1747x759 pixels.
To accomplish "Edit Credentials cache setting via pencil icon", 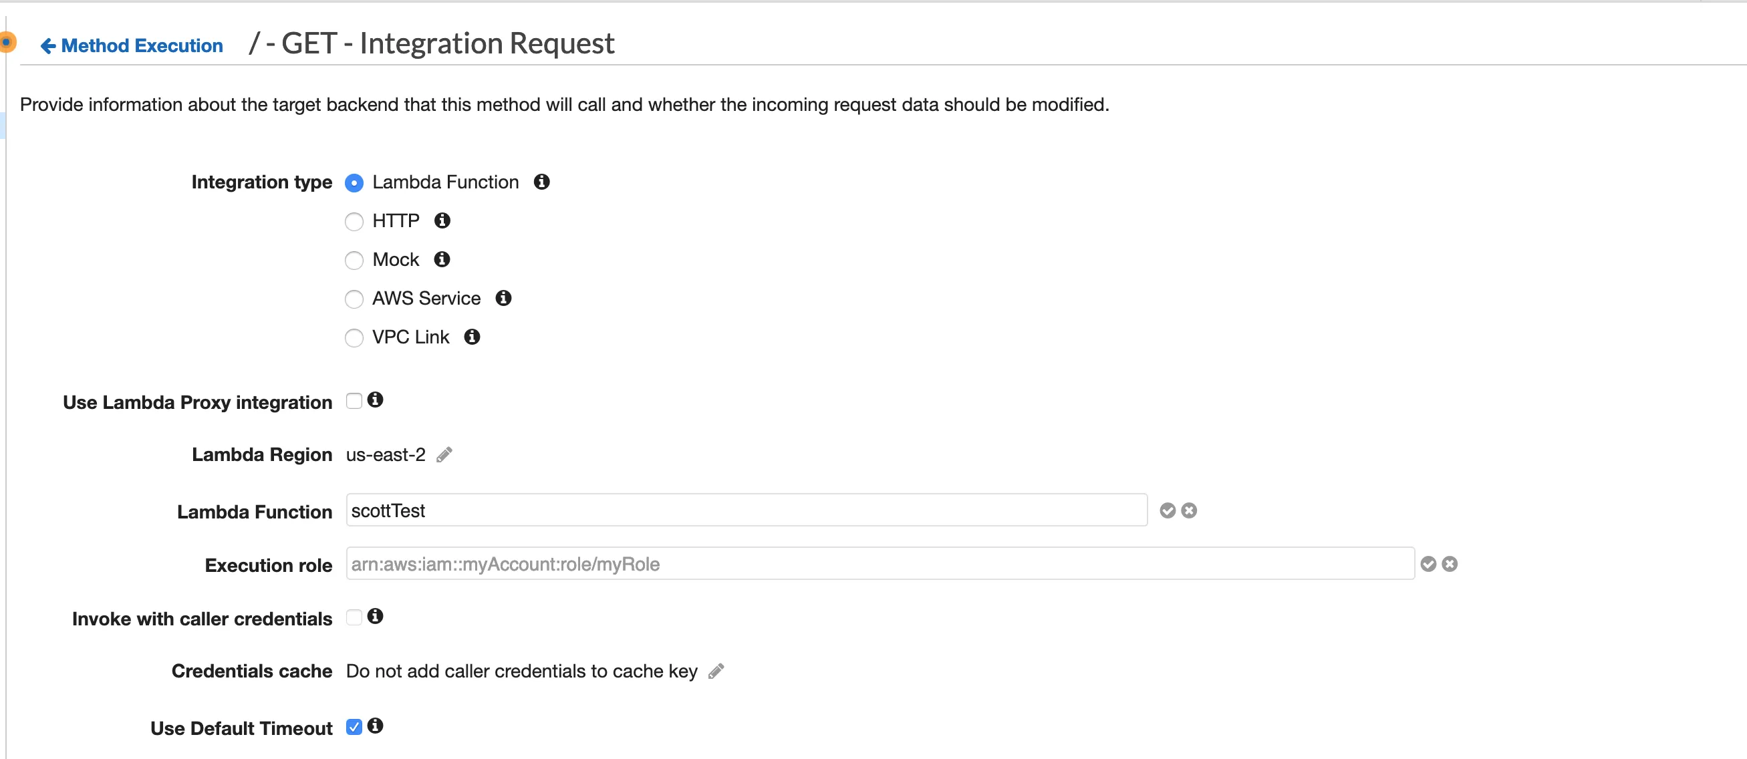I will tap(716, 671).
